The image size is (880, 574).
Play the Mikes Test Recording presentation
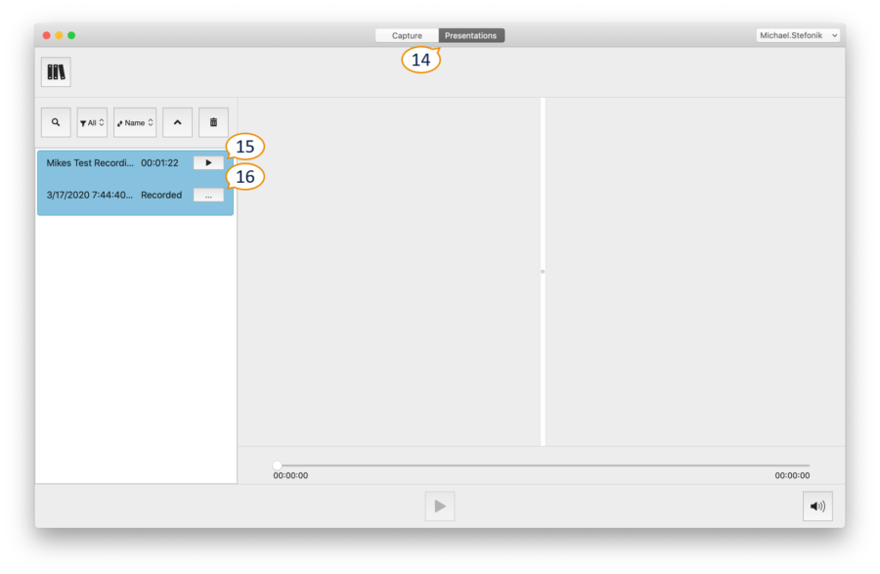click(208, 162)
